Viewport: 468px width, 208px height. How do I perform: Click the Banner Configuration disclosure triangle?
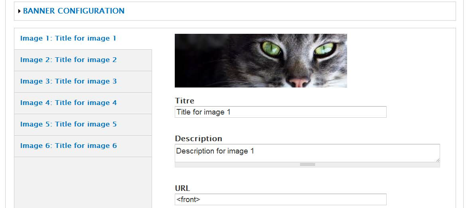pyautogui.click(x=19, y=11)
